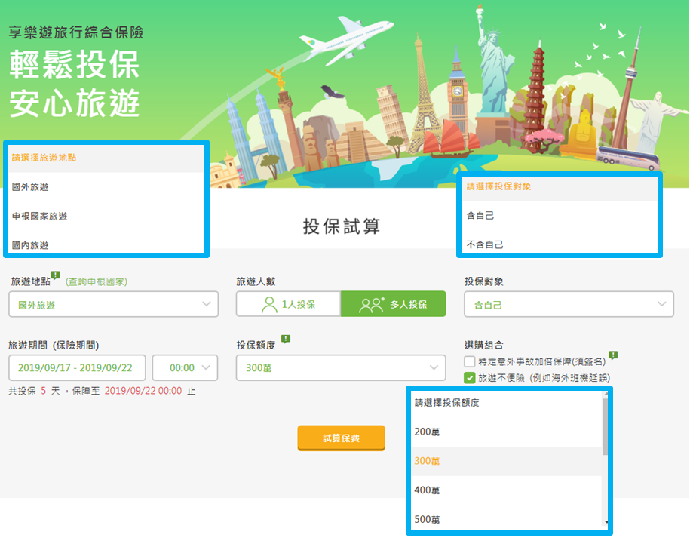Uncheck 旅遊不便險 checkbox

[x=470, y=377]
